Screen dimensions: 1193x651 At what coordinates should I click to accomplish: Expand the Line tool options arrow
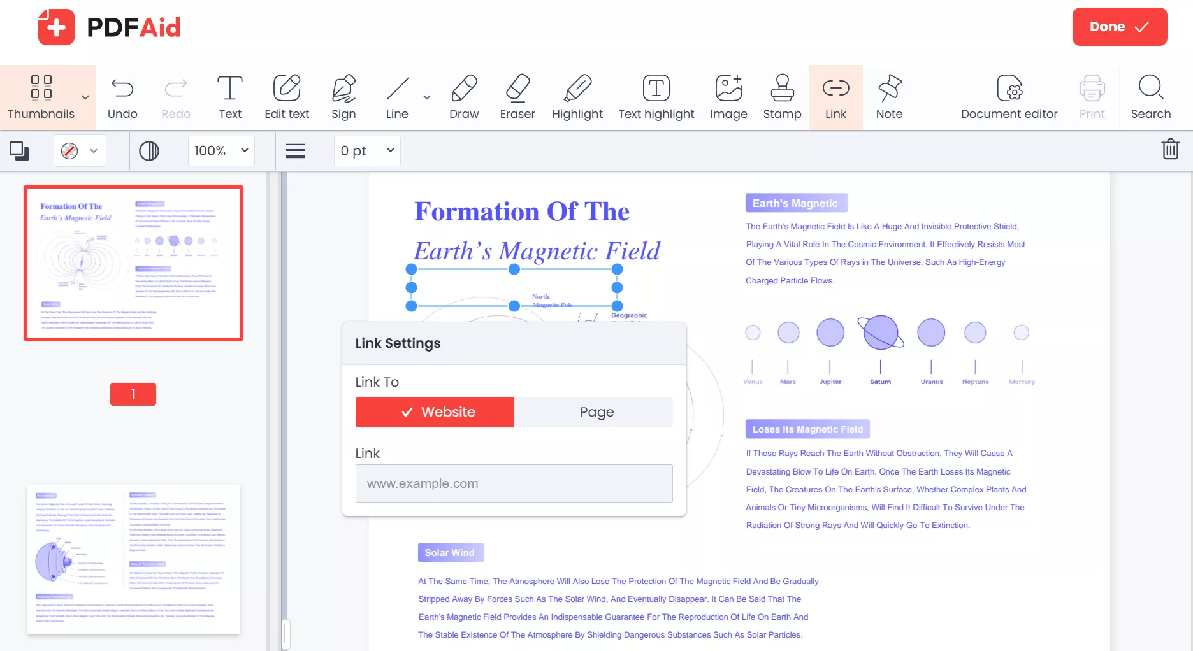pos(427,97)
